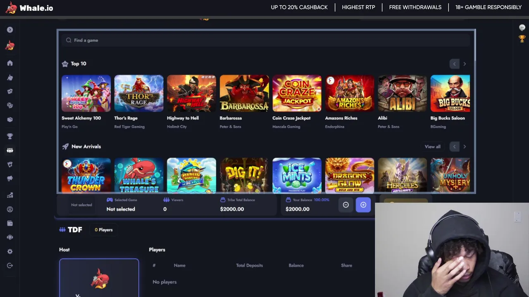The height and width of the screenshot is (297, 529).
Task: Click the Whale.io logo
Action: click(29, 8)
